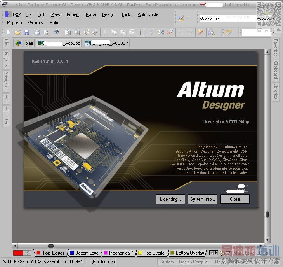Expand the file path dropdown
The height and width of the screenshot is (267, 283).
[274, 18]
